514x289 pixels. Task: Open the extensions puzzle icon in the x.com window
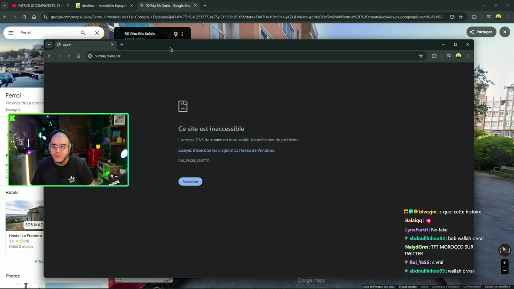coord(434,56)
